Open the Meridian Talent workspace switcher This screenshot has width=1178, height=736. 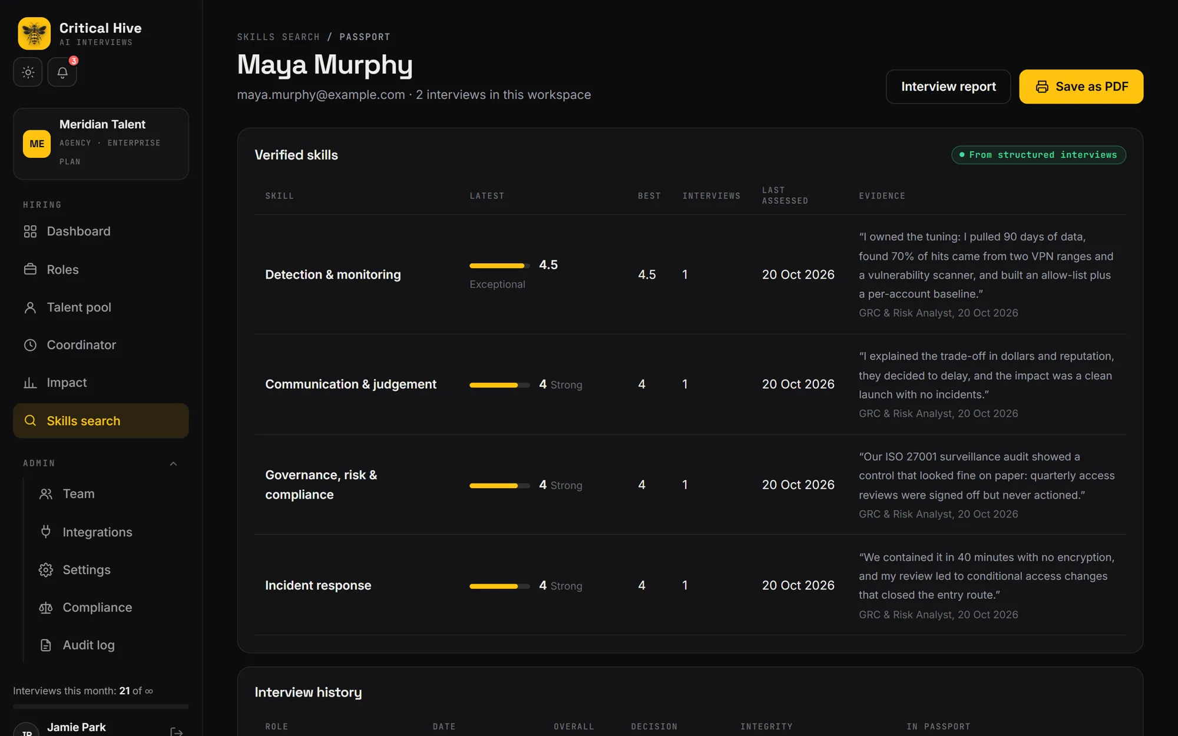coord(101,144)
